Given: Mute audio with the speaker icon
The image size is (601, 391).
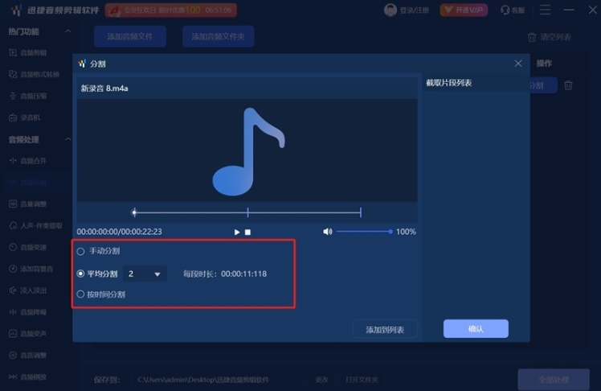Looking at the screenshot, I should coord(328,232).
